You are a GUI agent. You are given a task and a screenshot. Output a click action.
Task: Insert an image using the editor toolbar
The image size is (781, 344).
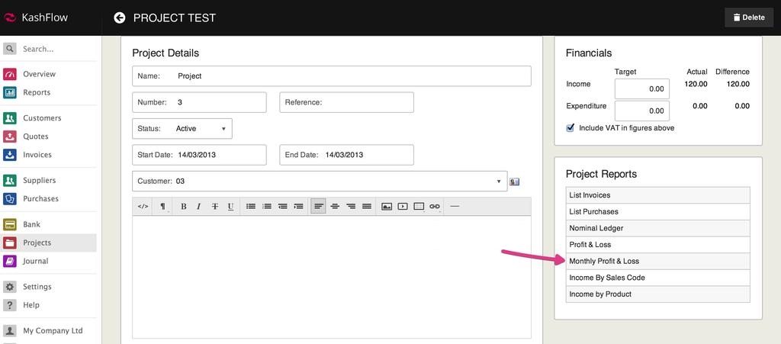[x=387, y=206]
